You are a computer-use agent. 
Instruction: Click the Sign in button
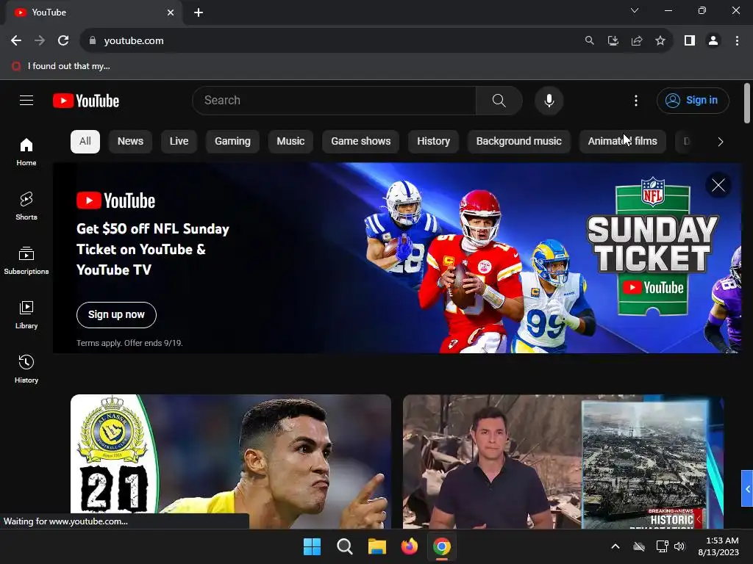[693, 100]
